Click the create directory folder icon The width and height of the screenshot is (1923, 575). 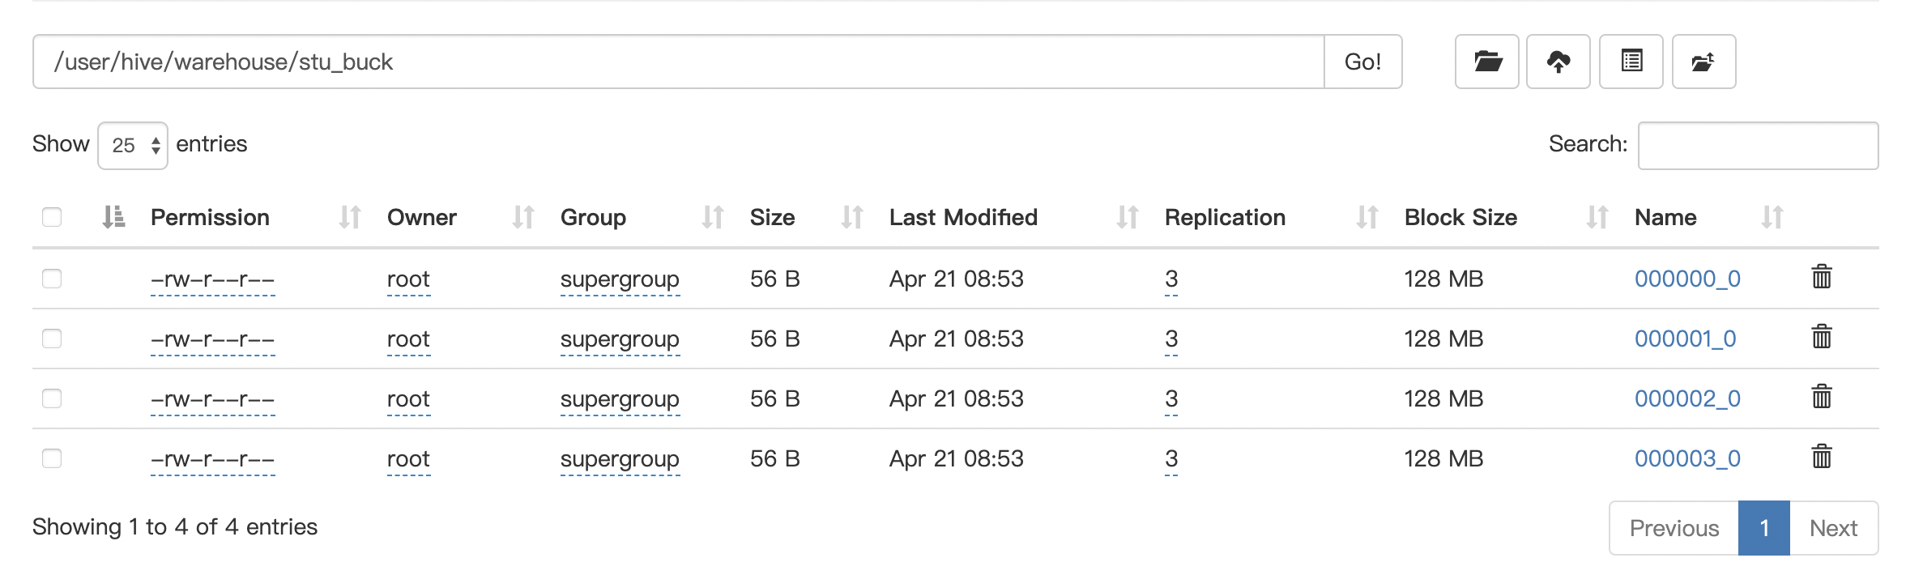(x=1486, y=62)
